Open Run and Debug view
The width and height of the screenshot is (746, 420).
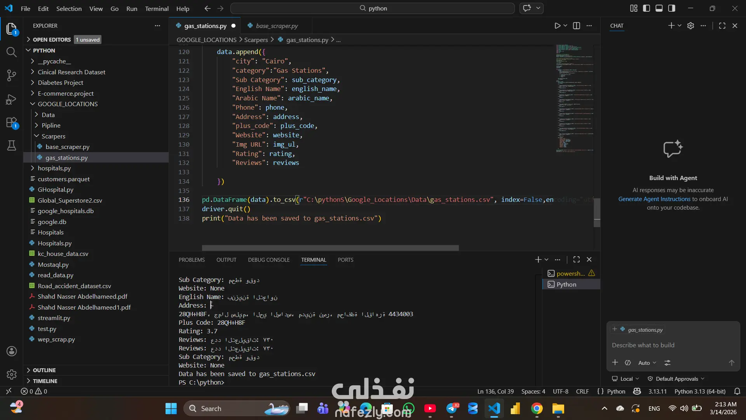(x=11, y=100)
